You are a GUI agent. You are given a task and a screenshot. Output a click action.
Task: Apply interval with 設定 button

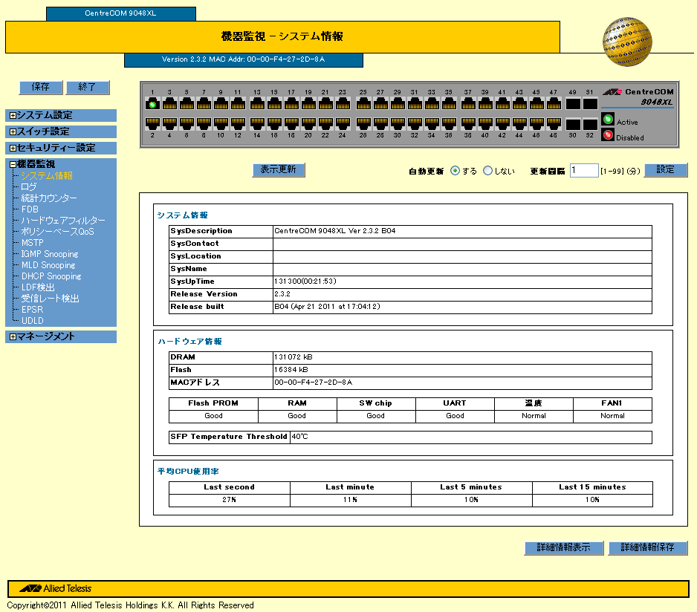click(x=666, y=170)
